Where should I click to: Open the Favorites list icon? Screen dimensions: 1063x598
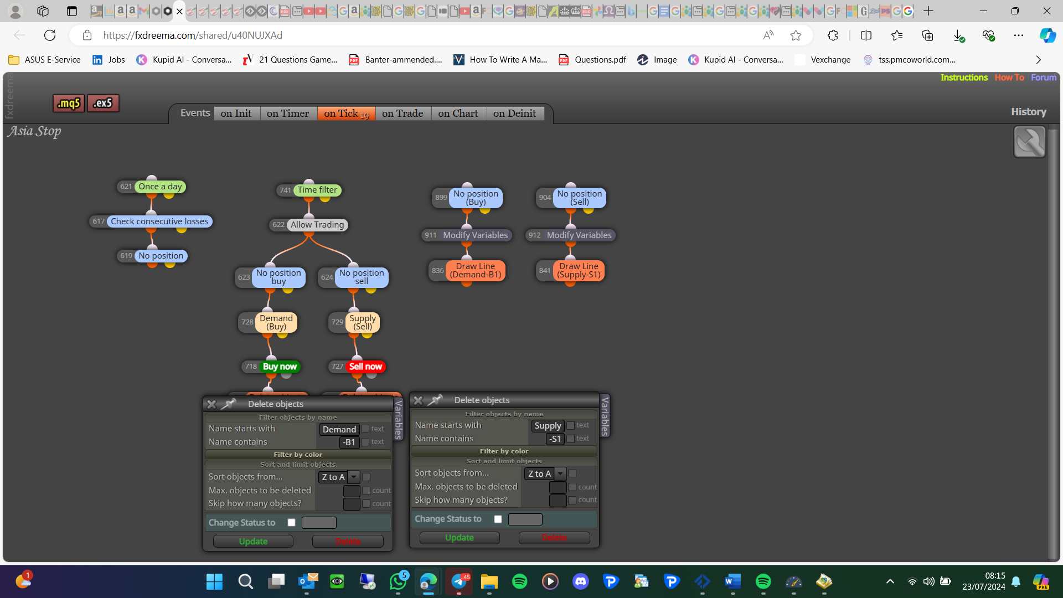pyautogui.click(x=897, y=35)
